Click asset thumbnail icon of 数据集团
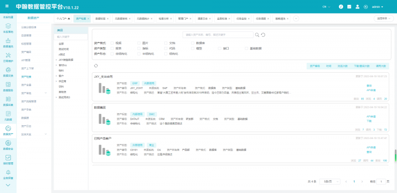Screen dimensions: 397x193 click(104, 119)
